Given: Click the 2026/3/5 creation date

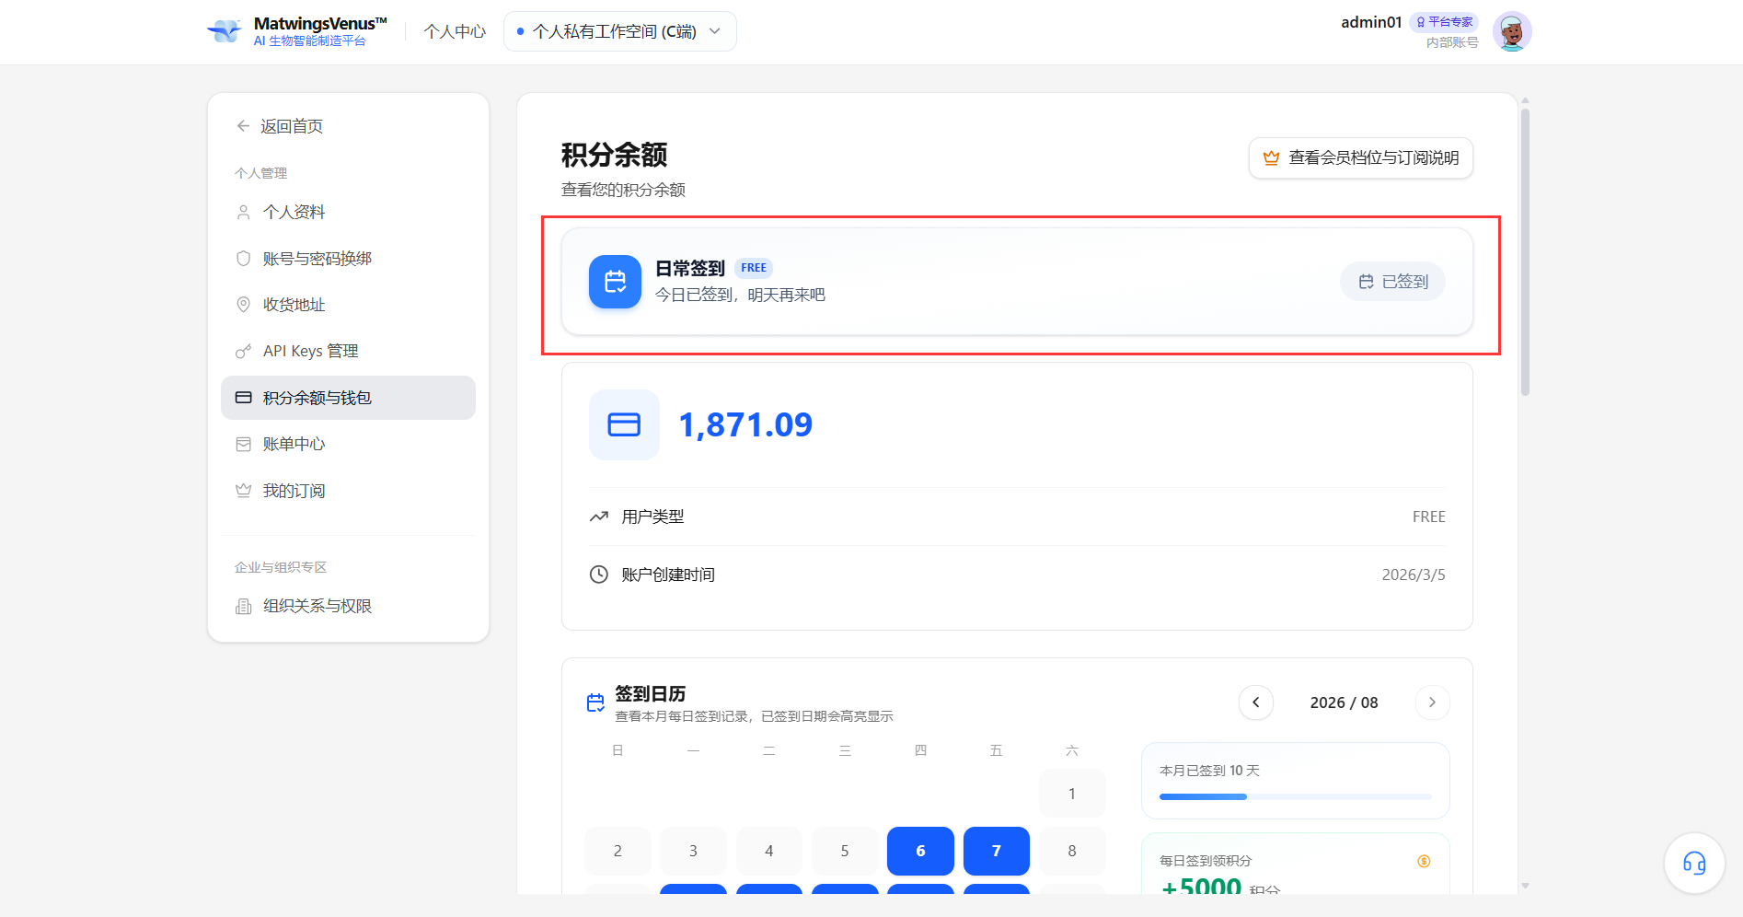Looking at the screenshot, I should tap(1414, 575).
